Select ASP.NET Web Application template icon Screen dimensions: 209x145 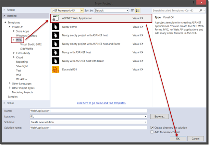(x=55, y=18)
